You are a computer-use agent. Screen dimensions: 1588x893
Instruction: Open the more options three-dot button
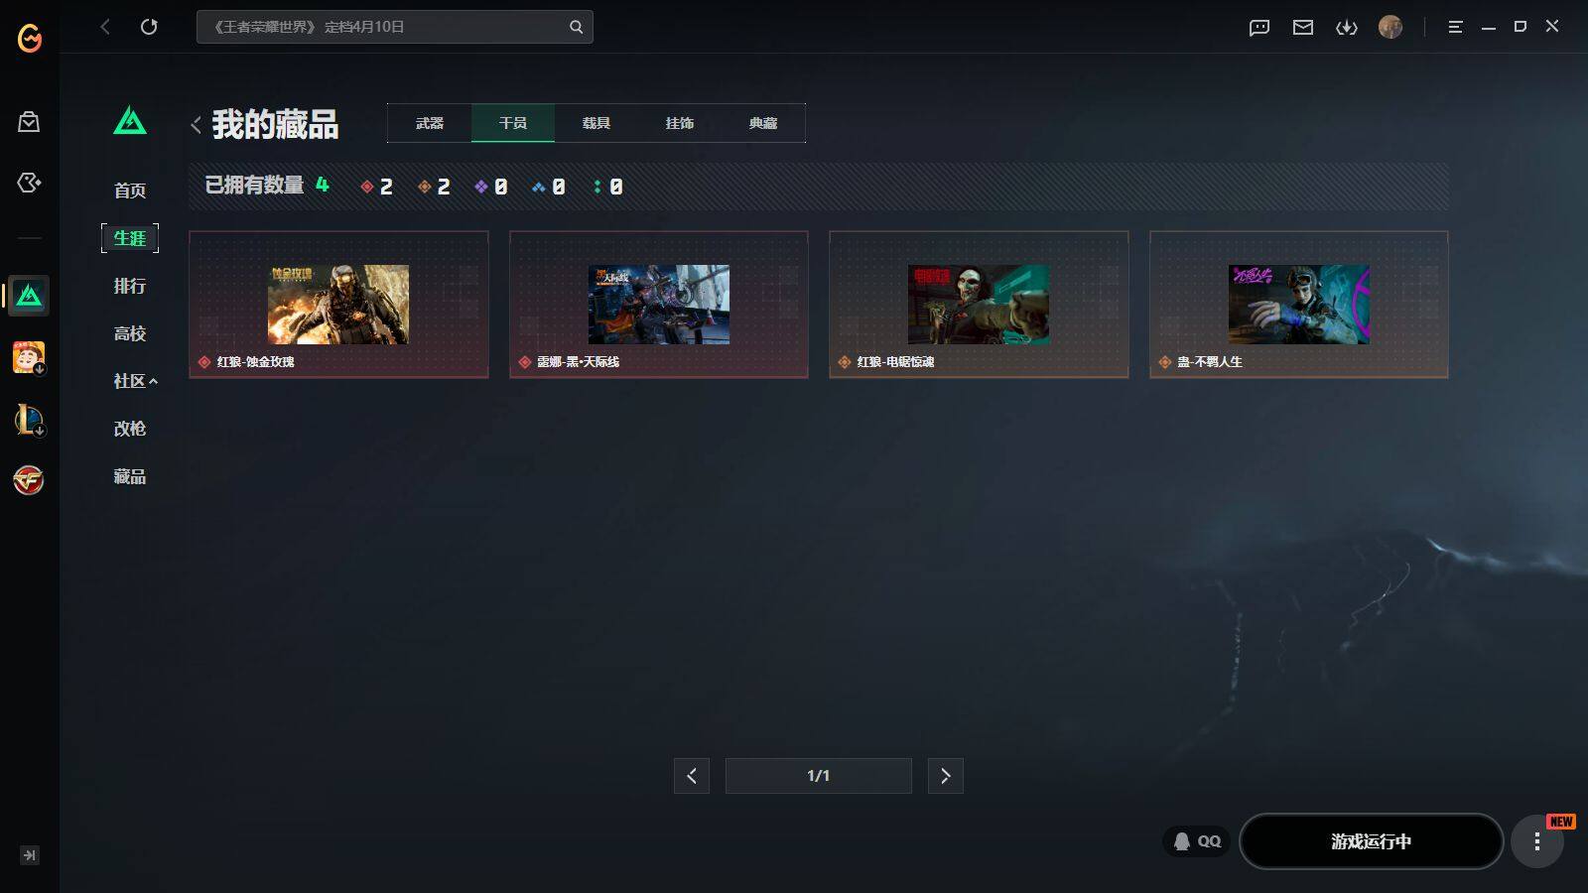[x=1537, y=841]
